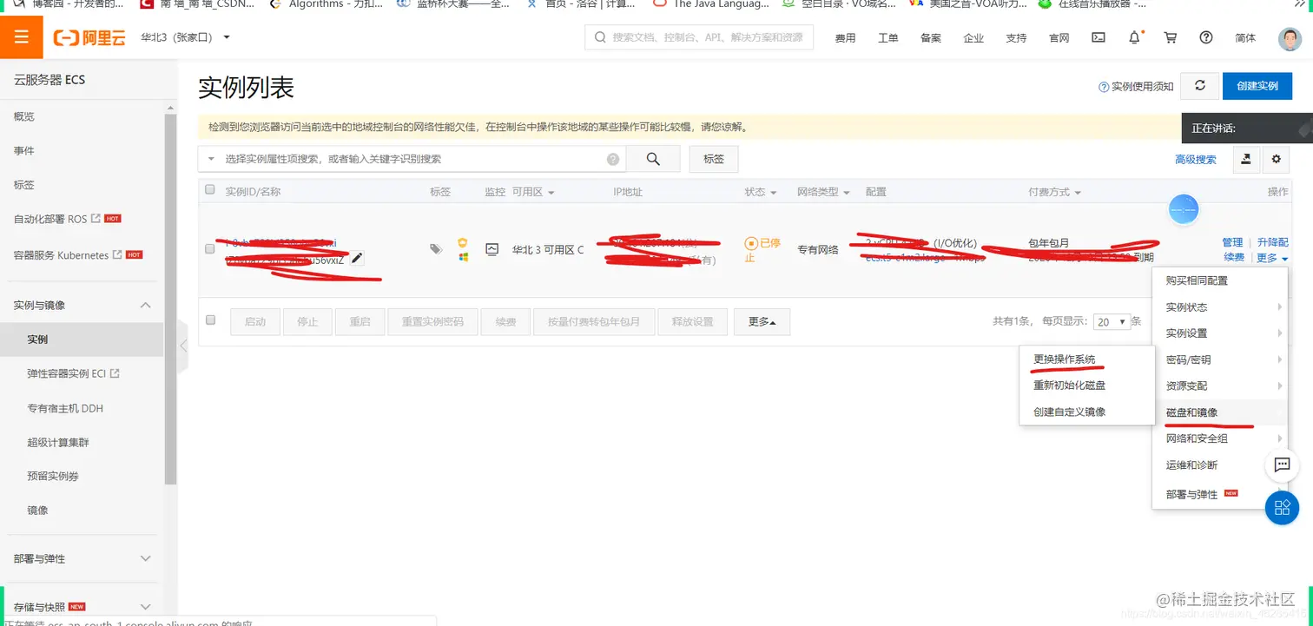Click the settings gear beside 高级搜索
1313x626 pixels.
pyautogui.click(x=1276, y=159)
